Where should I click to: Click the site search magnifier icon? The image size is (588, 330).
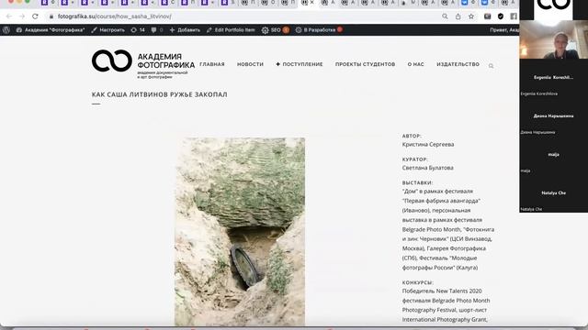tap(491, 66)
